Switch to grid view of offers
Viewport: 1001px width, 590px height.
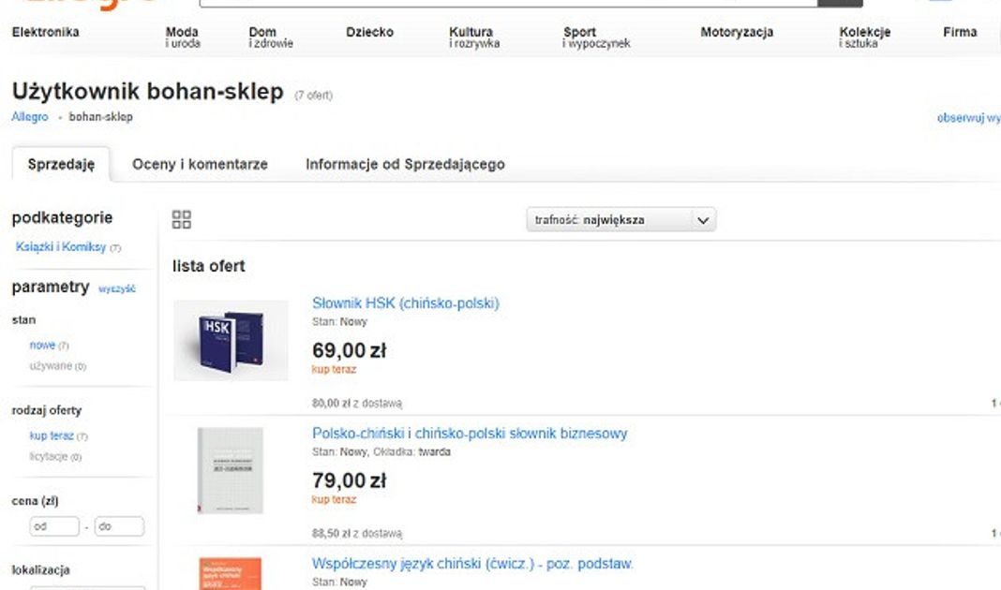182,220
